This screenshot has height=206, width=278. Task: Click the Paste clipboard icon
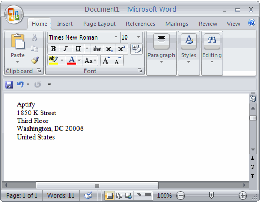tap(18, 41)
